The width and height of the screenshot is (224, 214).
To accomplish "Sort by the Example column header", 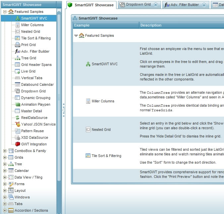I will (x=106, y=25).
